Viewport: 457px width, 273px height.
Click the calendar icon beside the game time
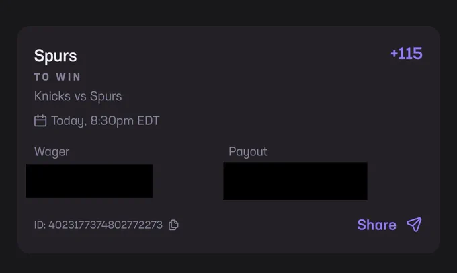pyautogui.click(x=40, y=121)
